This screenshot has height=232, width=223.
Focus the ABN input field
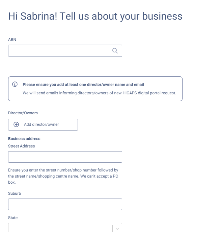coord(59,51)
